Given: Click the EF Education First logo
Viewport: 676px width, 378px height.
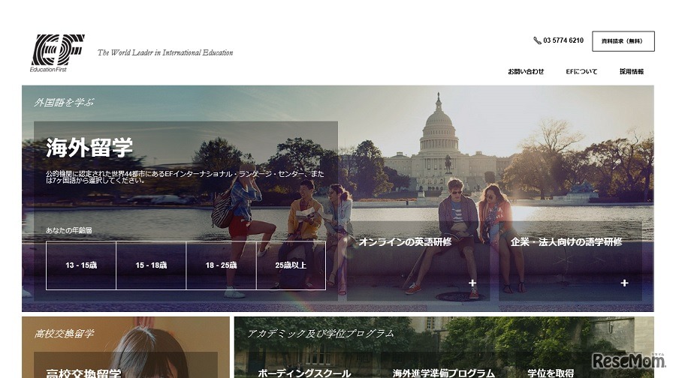Looking at the screenshot, I should click(57, 51).
